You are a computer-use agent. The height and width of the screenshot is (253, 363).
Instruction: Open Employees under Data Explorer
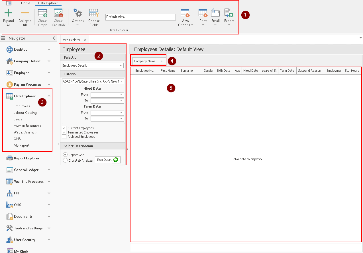(x=22, y=106)
